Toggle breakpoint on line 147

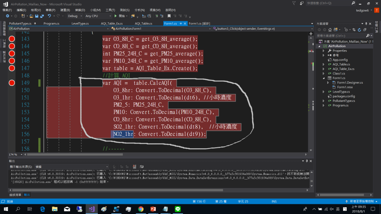12,68
